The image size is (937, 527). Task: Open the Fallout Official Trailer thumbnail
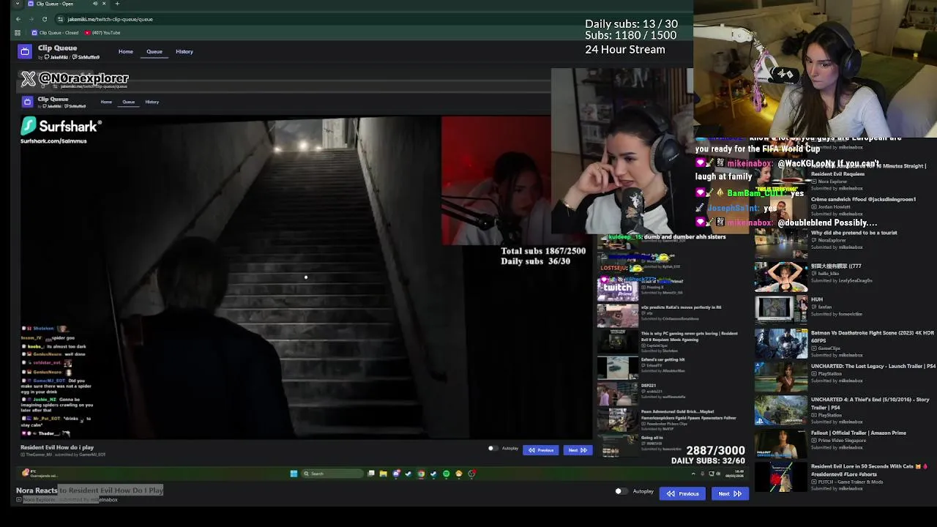point(781,444)
